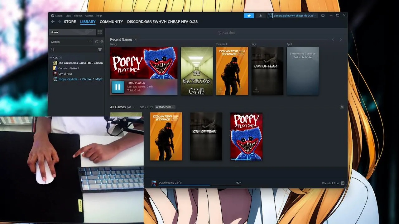Click the 'Downloading 2 of 3' status text
The height and width of the screenshot is (224, 399).
pyautogui.click(x=170, y=183)
